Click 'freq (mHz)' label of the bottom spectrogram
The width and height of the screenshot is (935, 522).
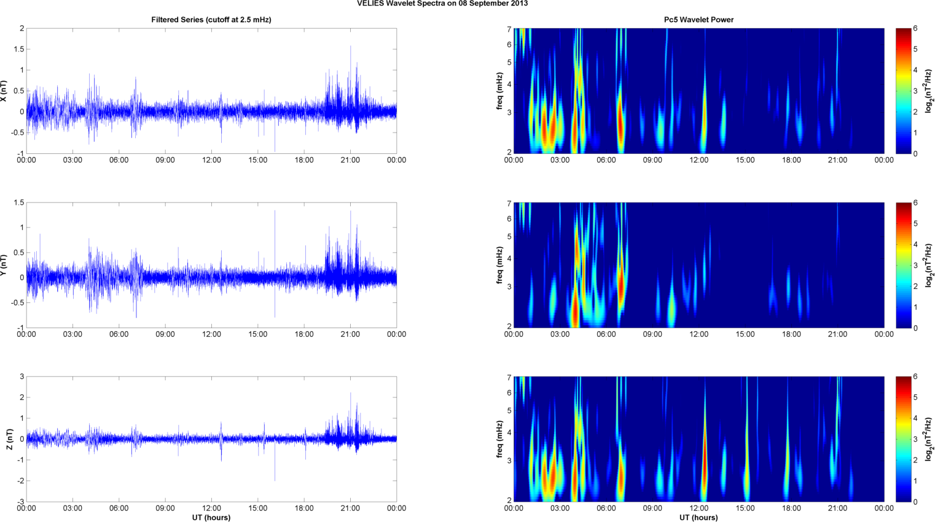click(500, 439)
